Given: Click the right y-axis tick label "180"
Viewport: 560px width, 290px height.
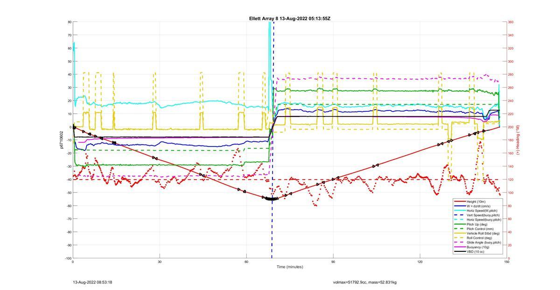Looking at the screenshot, I should pyautogui.click(x=511, y=140).
